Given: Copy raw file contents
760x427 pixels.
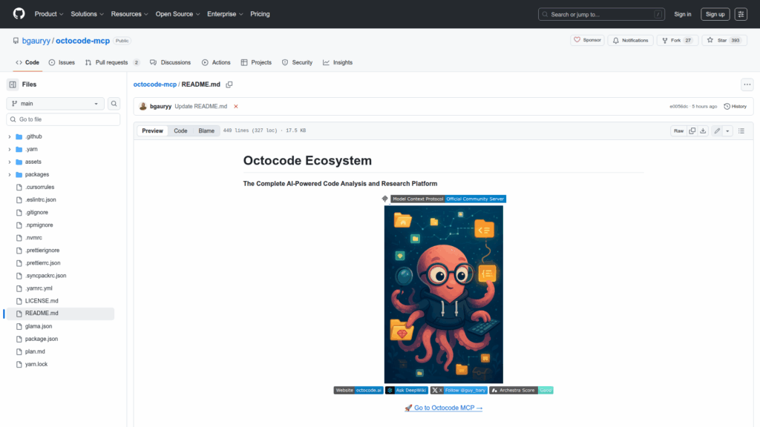Looking at the screenshot, I should [x=692, y=130].
